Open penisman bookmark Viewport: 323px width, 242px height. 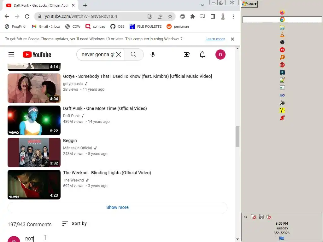point(178,26)
